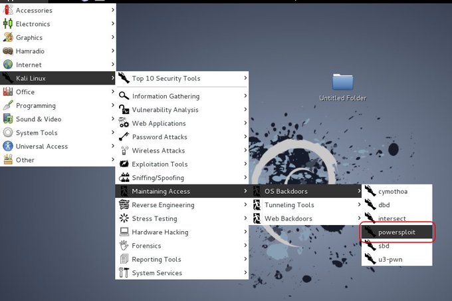Expand the Office submenu arrow
The image size is (452, 301).
coord(113,91)
